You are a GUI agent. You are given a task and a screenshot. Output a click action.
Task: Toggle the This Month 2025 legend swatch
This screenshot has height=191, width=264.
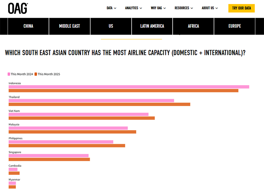tap(36, 74)
